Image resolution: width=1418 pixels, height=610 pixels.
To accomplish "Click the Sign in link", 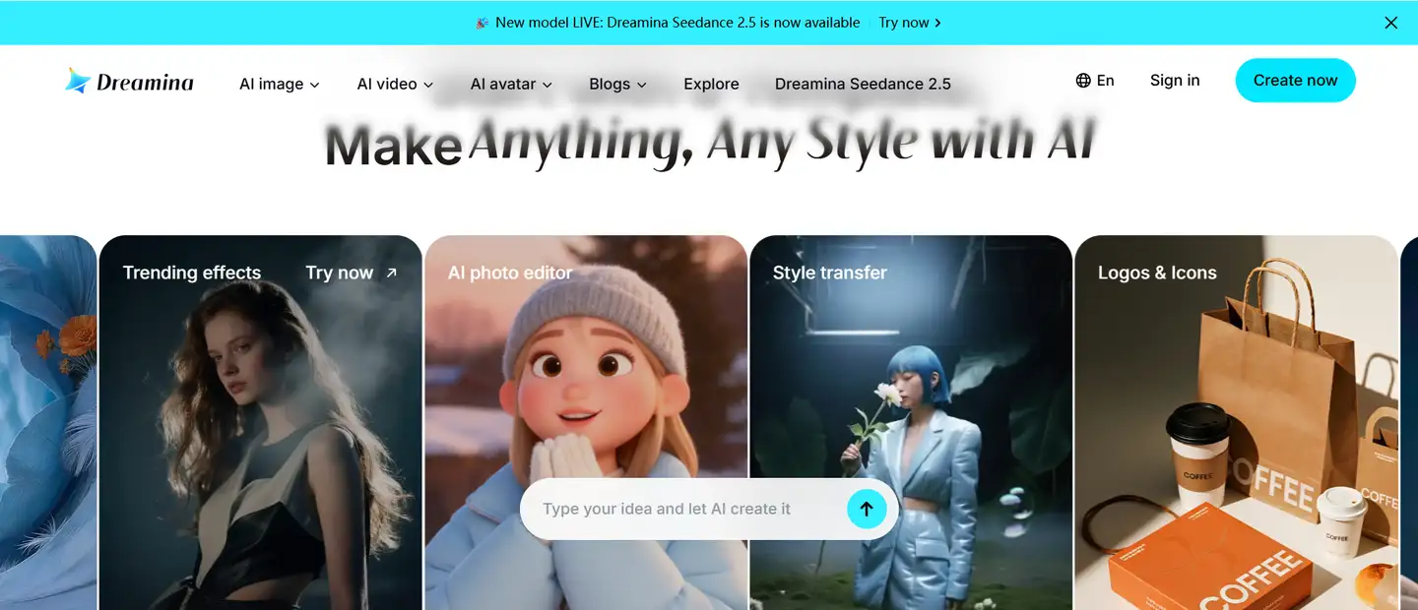I will [1175, 81].
